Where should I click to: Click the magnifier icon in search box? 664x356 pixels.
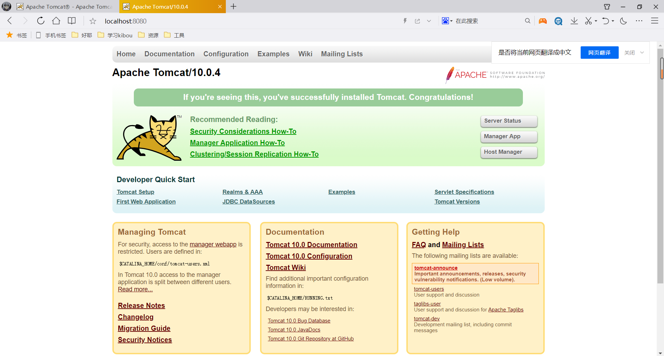tap(527, 21)
